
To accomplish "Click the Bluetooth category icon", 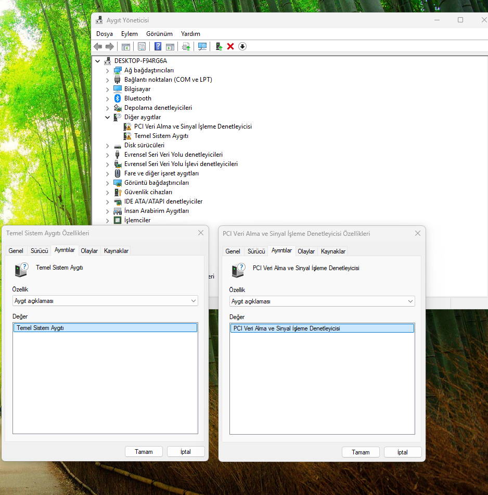I will coord(118,98).
